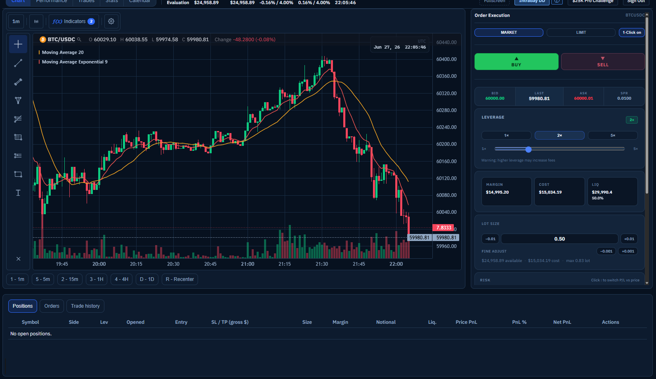Click the 2× leverage badge
The height and width of the screenshot is (379, 656).
632,120
